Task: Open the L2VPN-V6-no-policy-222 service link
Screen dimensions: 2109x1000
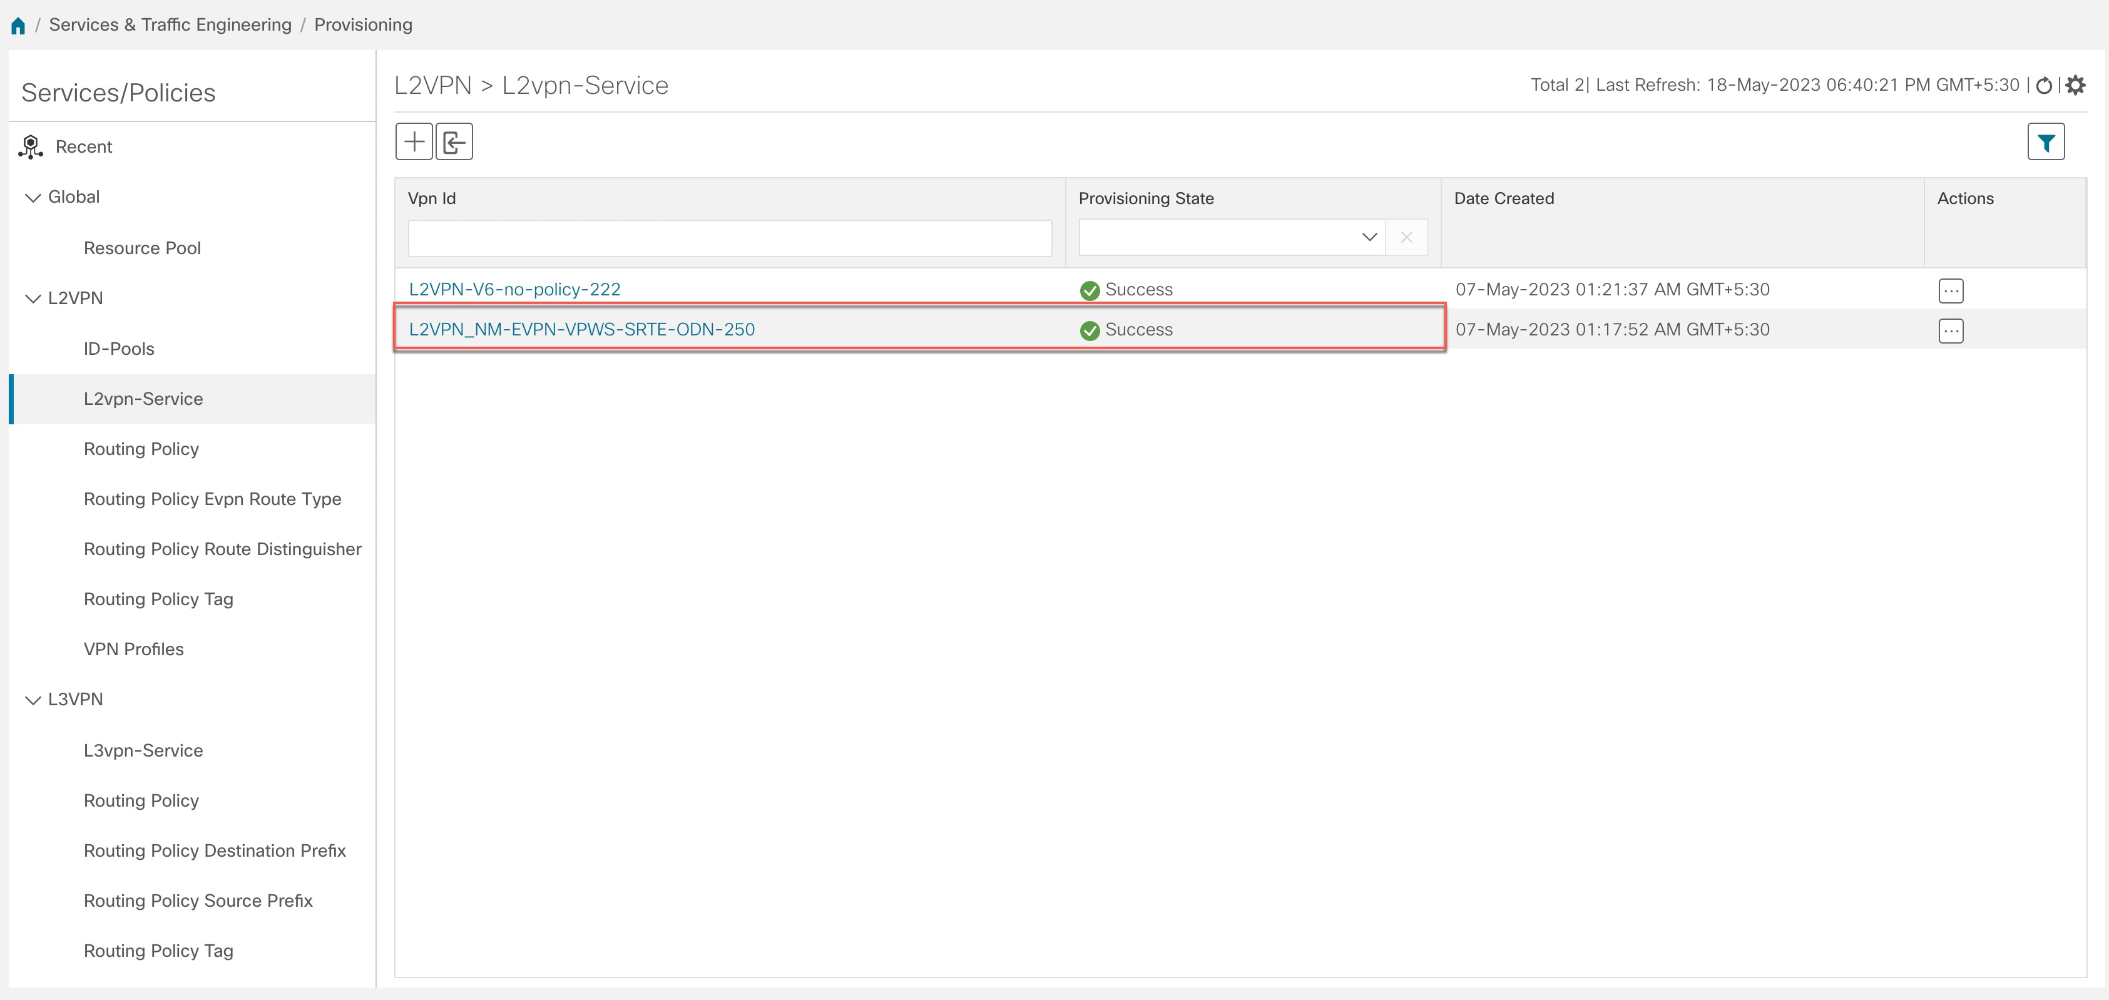Action: tap(514, 288)
